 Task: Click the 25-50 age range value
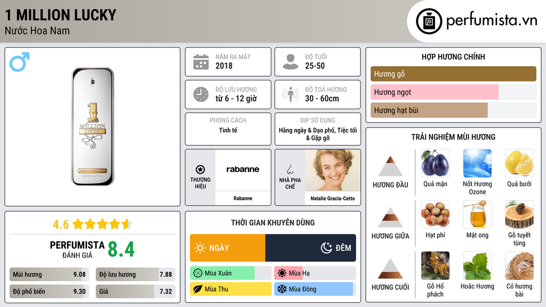(315, 66)
